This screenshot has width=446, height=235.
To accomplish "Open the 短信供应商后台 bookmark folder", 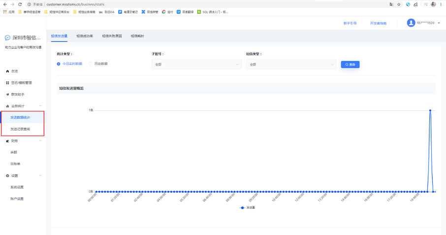I will 57,12.
